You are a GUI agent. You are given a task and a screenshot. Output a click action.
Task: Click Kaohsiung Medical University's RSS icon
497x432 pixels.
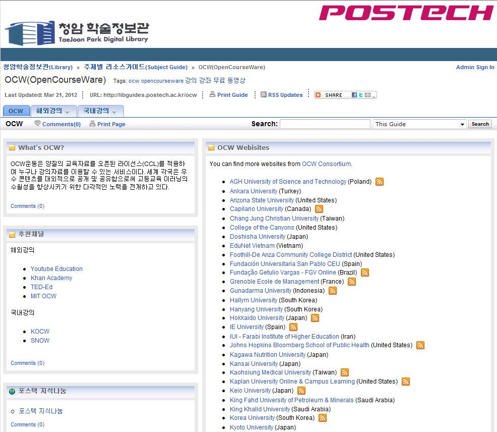[x=345, y=372]
